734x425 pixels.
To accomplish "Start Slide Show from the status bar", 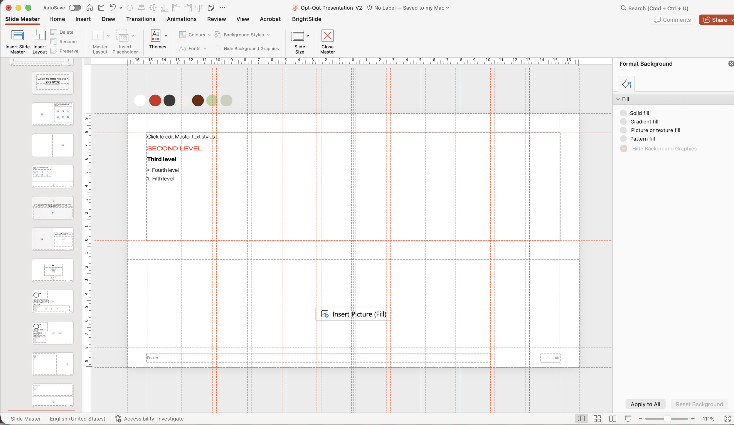I will click(x=628, y=419).
